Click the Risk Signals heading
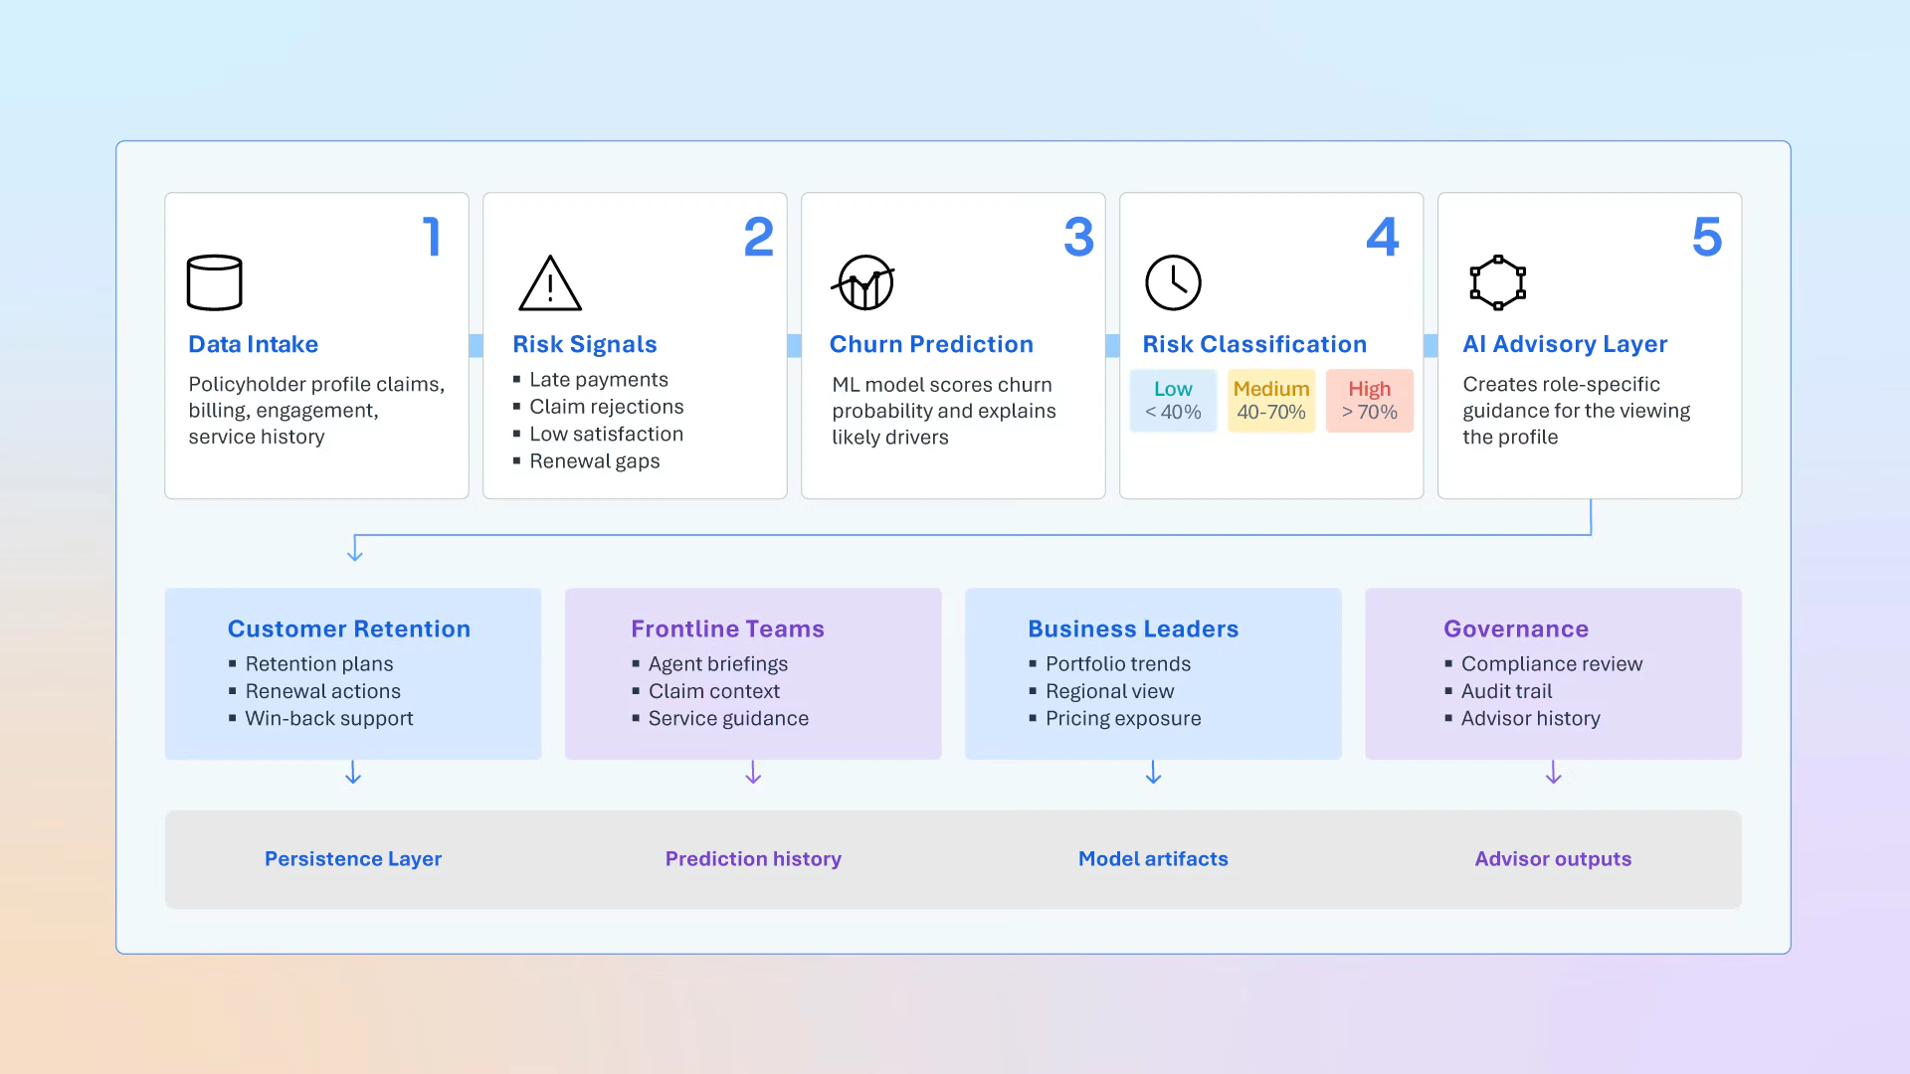Screen dimensions: 1910x1074 585,344
